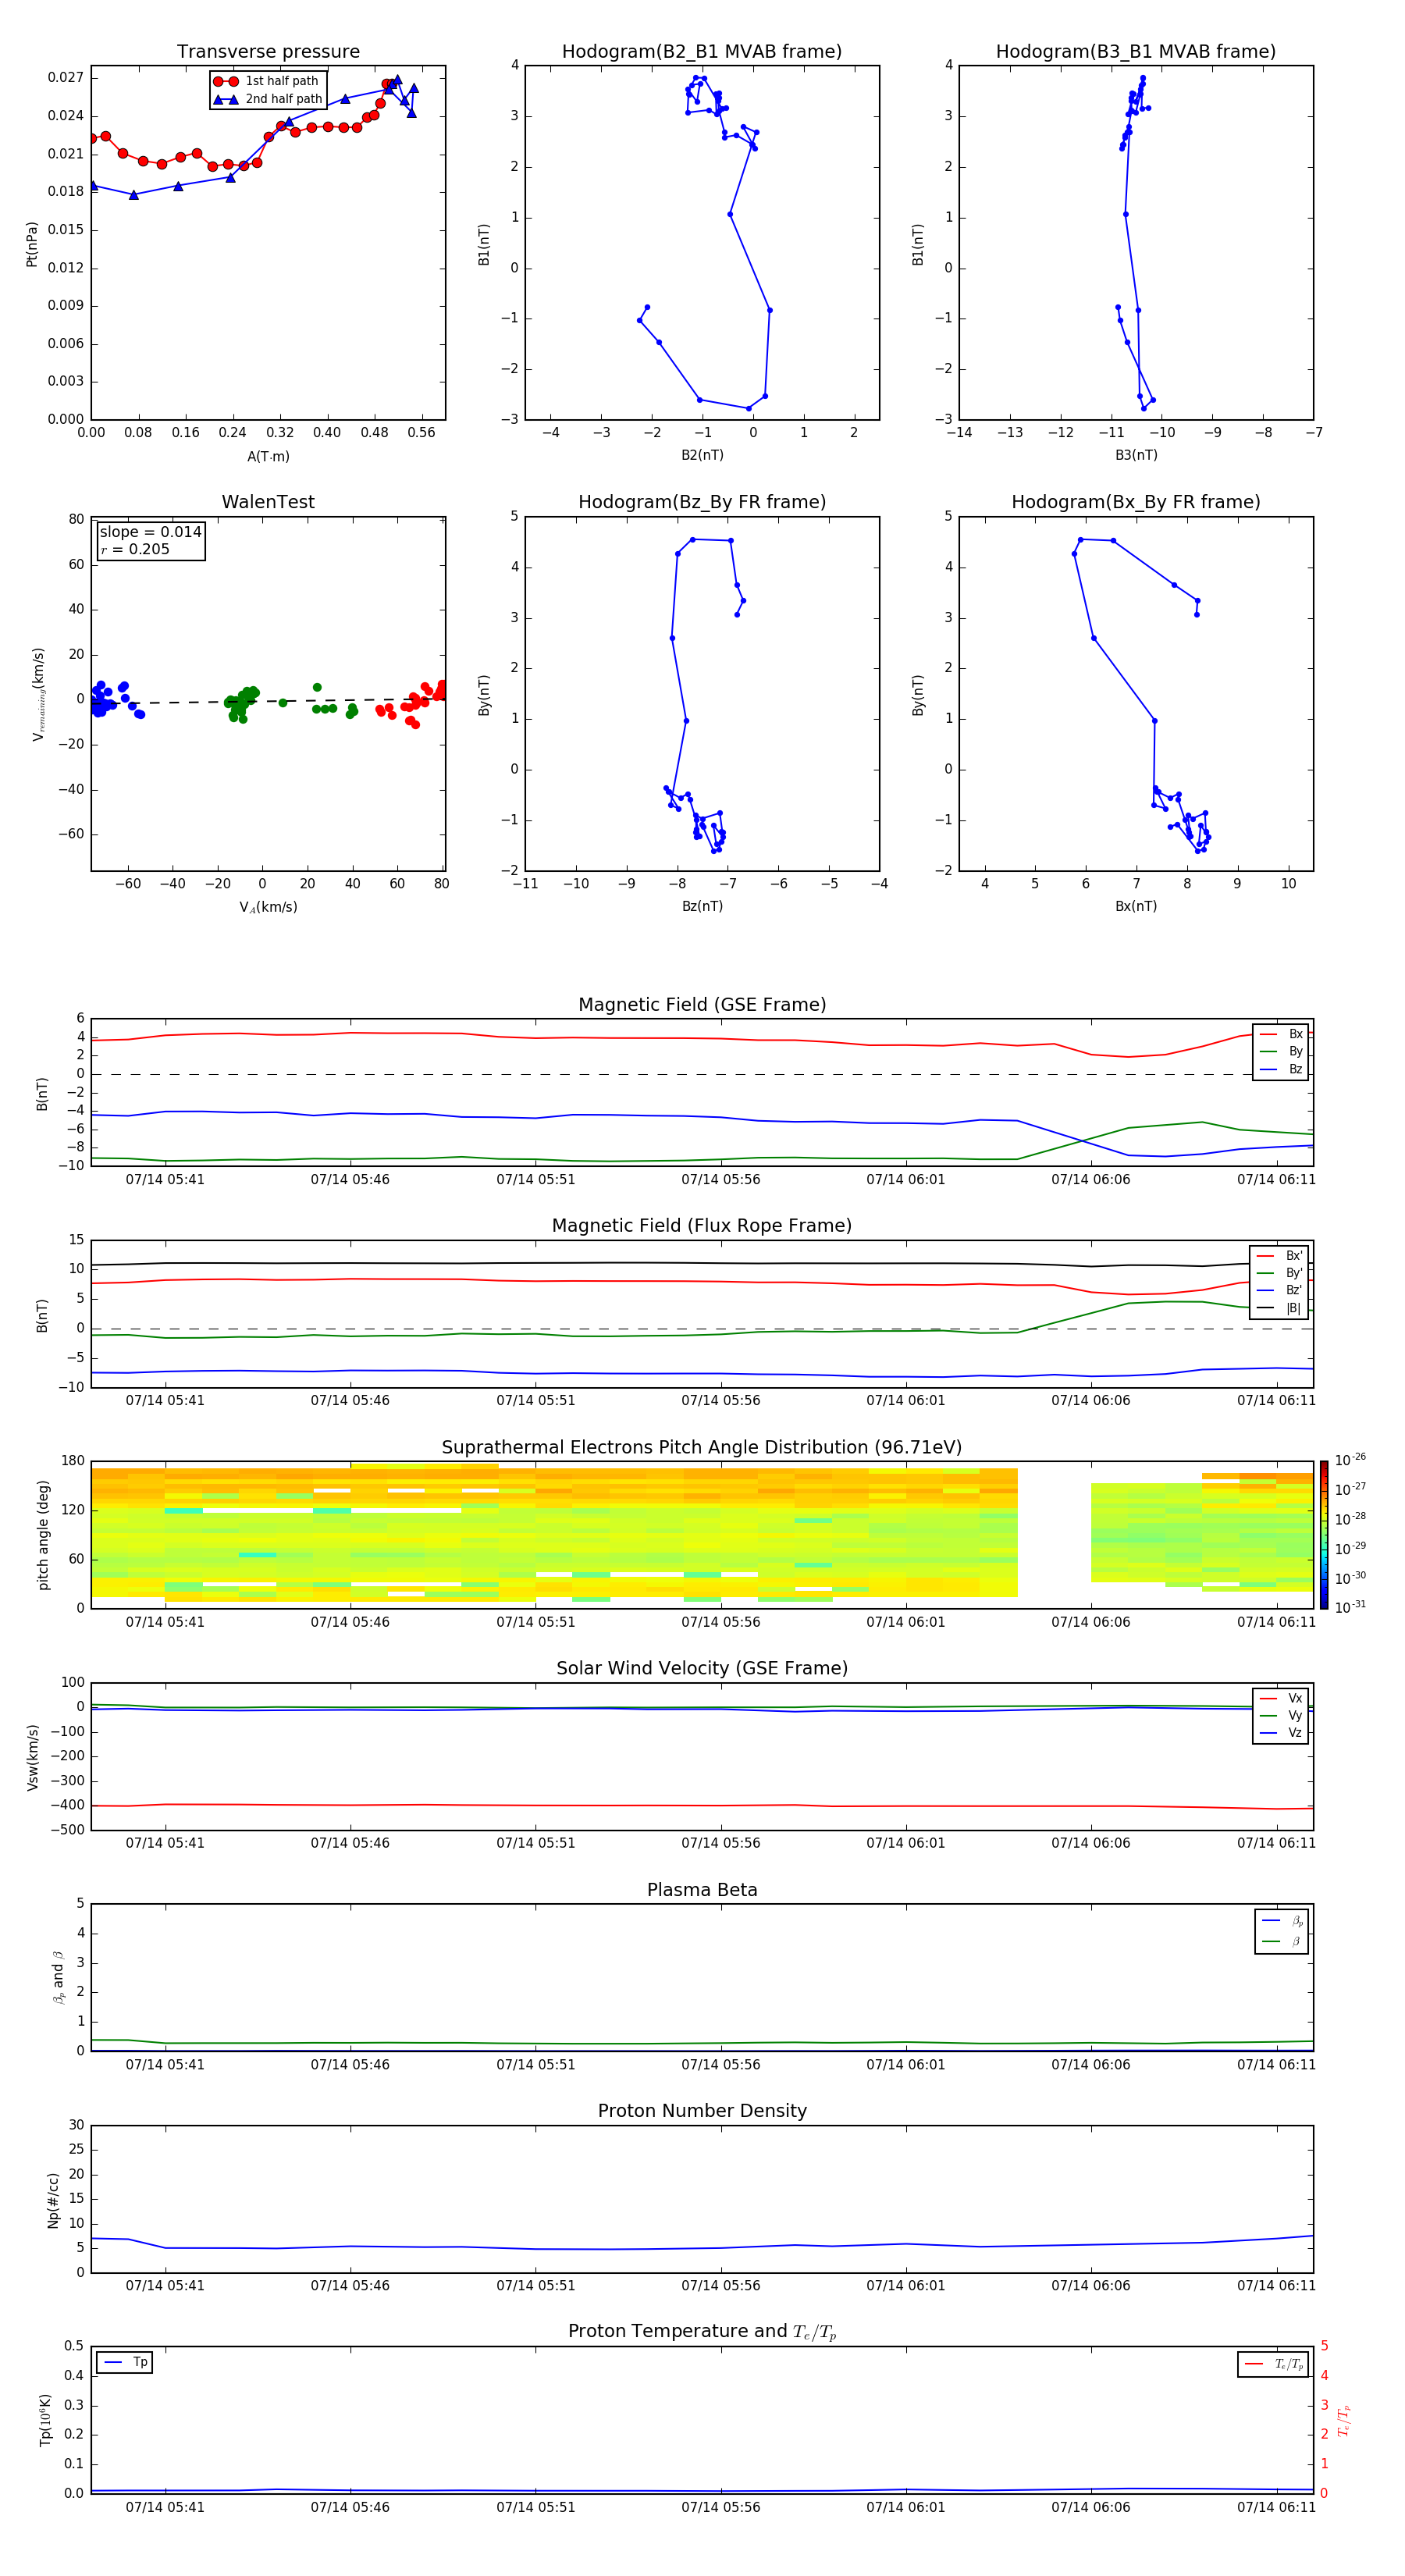
Task: Click the "Solar Wind Velocity (GSE Frame)" title
Action: [702, 1668]
